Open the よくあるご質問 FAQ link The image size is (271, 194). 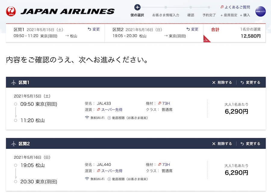(x=235, y=7)
